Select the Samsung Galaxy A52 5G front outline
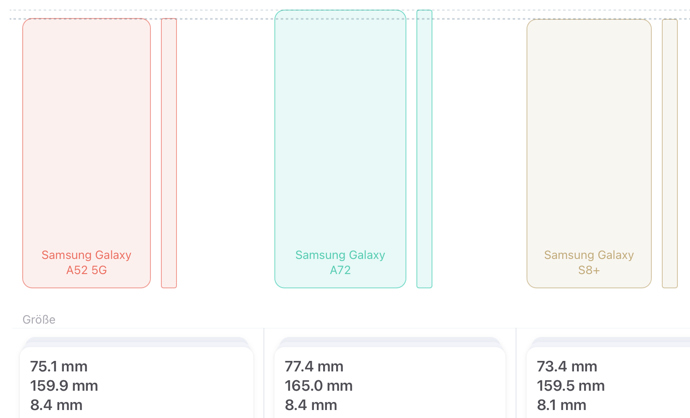 pyautogui.click(x=87, y=153)
